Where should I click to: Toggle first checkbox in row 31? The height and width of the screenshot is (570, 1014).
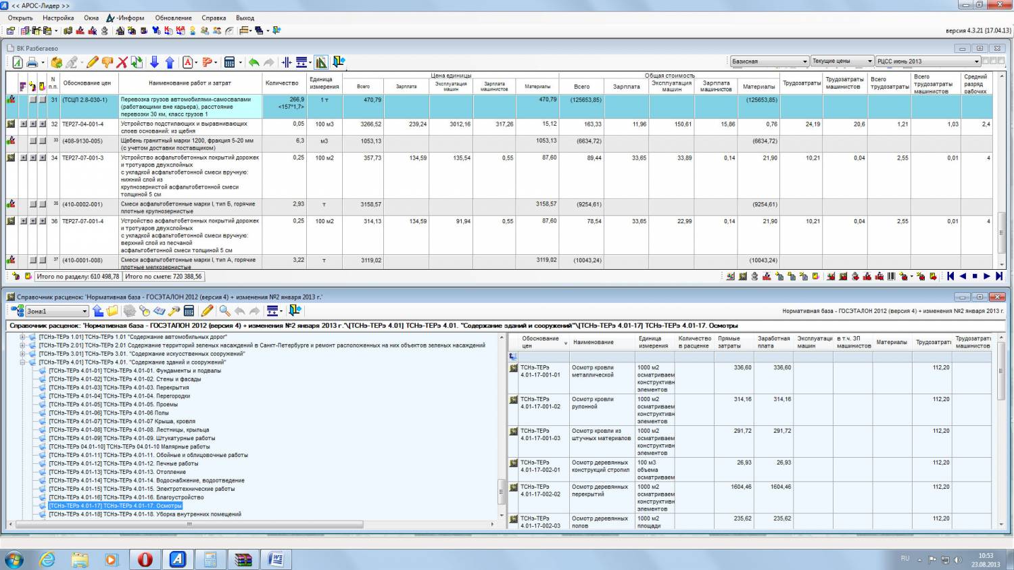point(32,100)
